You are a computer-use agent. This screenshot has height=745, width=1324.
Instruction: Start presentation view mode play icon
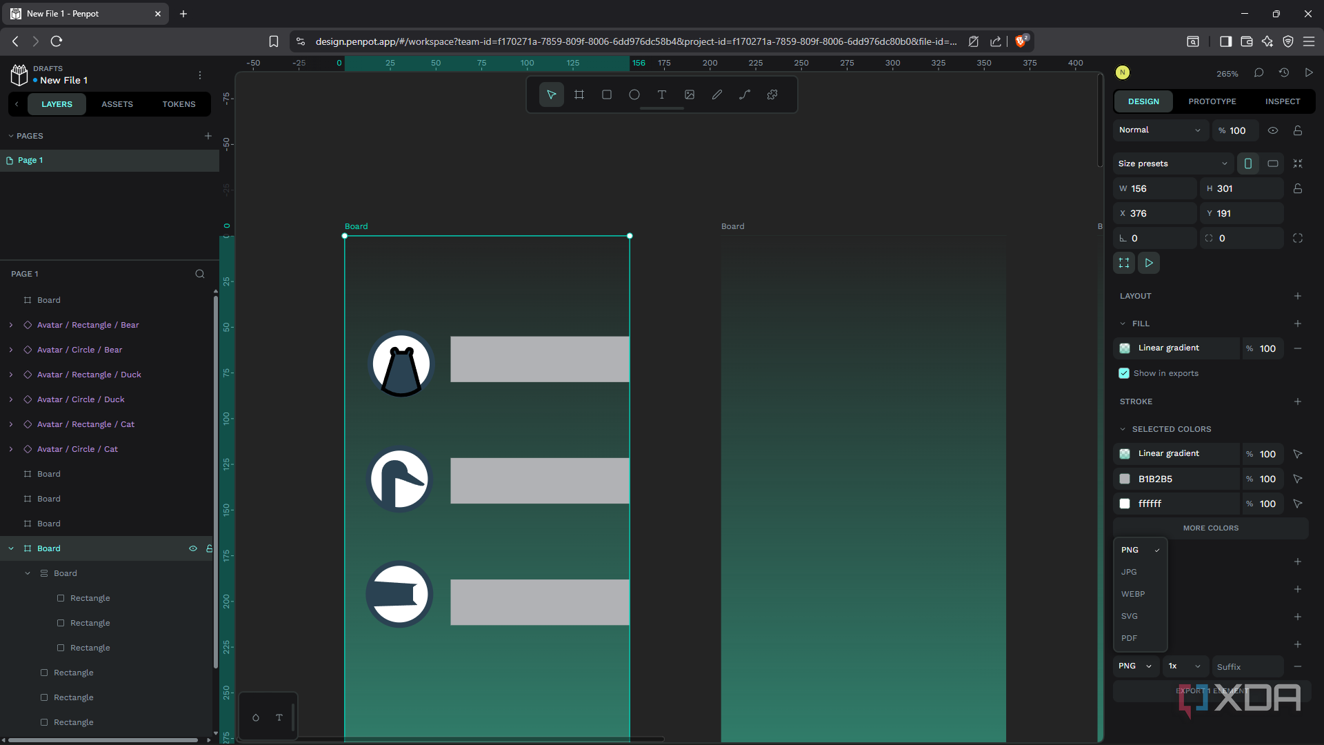tap(1309, 72)
